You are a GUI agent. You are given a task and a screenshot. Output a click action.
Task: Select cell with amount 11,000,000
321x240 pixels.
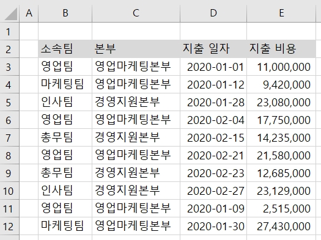click(281, 67)
